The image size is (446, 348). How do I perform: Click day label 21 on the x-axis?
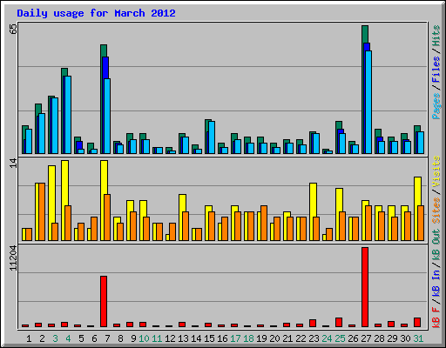click(287, 338)
